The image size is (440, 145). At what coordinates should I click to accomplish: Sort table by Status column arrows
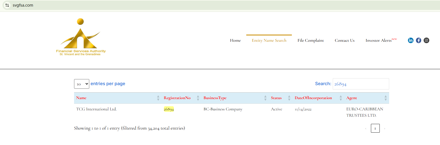pos(289,98)
